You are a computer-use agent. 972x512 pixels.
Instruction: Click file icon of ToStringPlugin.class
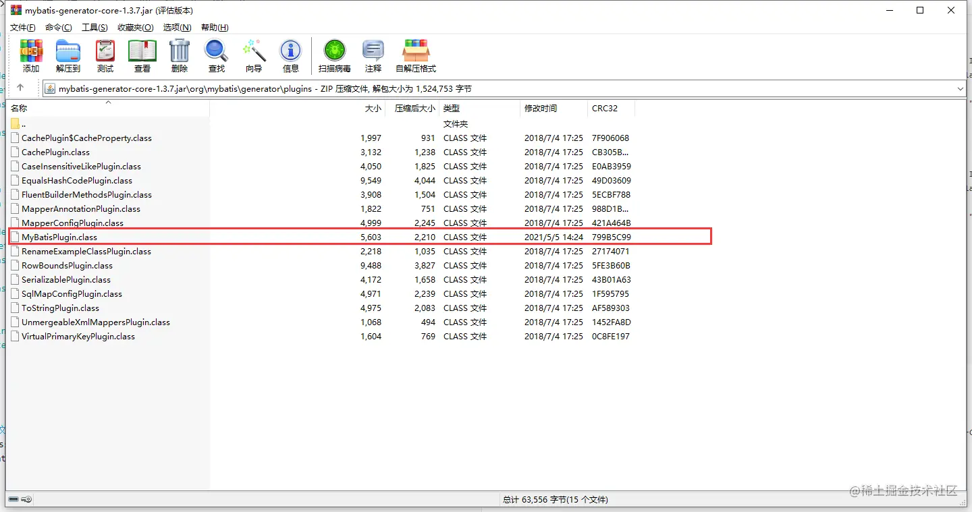coord(15,308)
